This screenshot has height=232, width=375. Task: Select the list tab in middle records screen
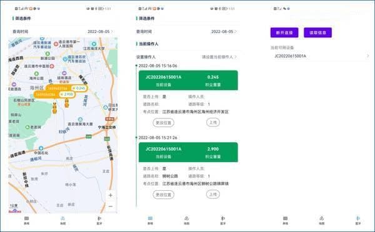[x=150, y=221]
